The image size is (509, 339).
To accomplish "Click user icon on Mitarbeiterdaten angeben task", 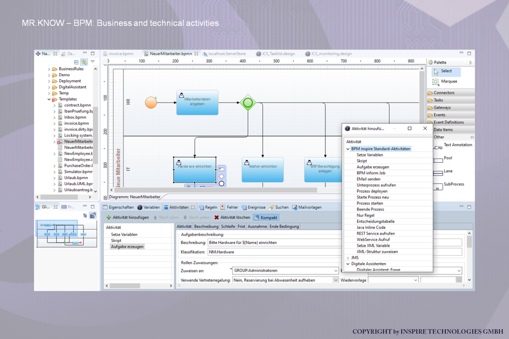I will coord(181,95).
